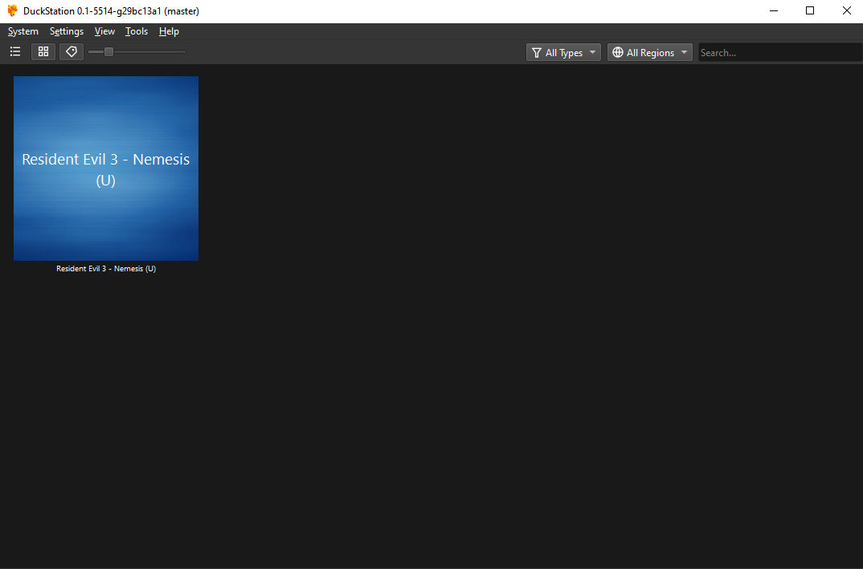Click the globe icon in regions filter
Image resolution: width=863 pixels, height=569 pixels.
[618, 52]
